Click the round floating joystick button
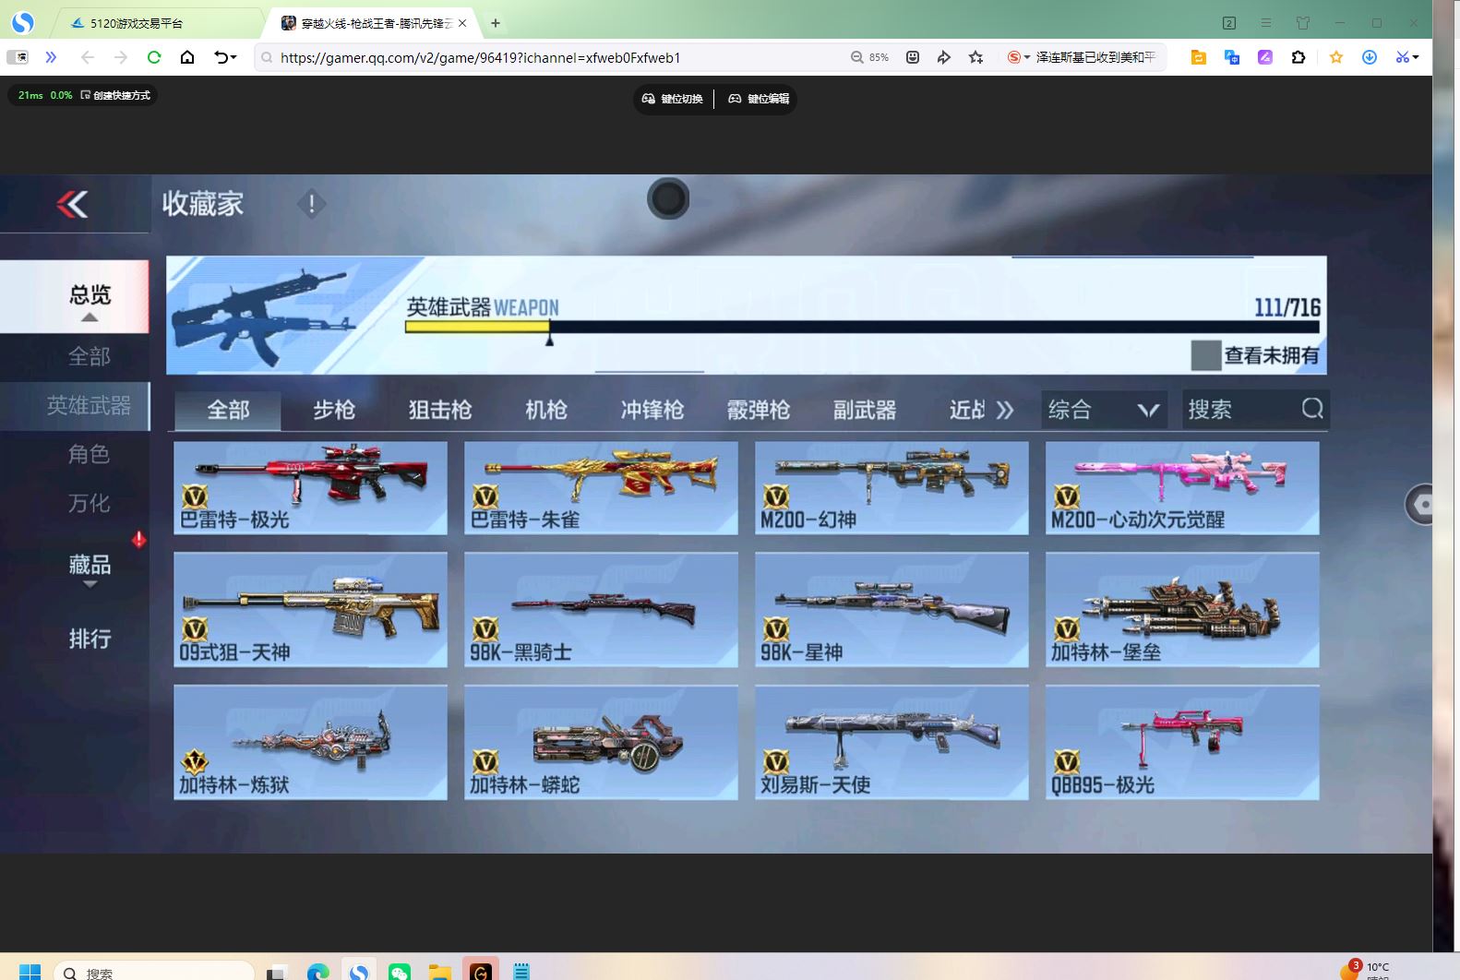The image size is (1460, 980). coord(668,198)
